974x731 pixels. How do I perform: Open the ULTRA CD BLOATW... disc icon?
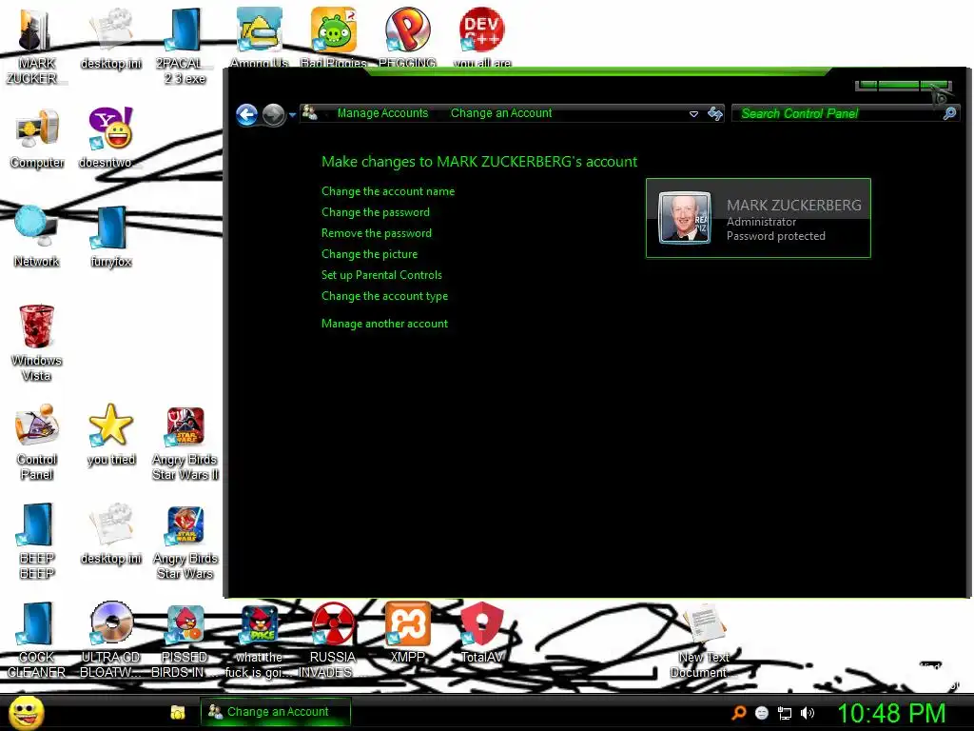110,640
